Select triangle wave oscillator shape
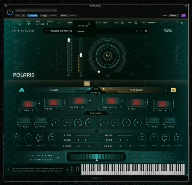The width and height of the screenshot is (192, 185). [148, 157]
